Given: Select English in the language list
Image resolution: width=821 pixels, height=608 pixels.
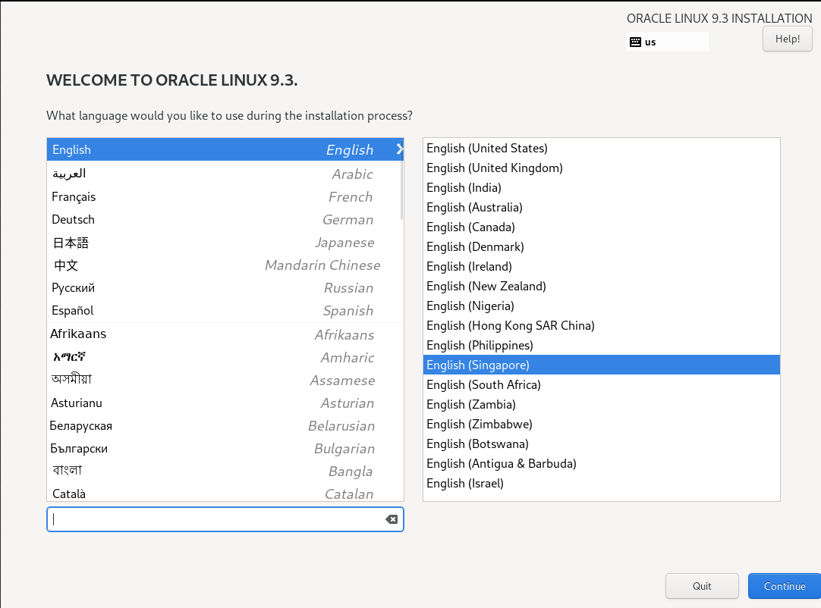Looking at the screenshot, I should pyautogui.click(x=225, y=149).
